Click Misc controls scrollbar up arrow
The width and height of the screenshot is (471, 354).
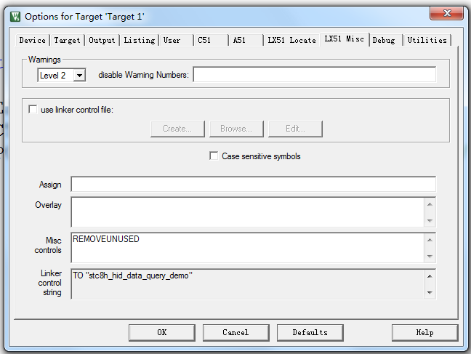430,240
